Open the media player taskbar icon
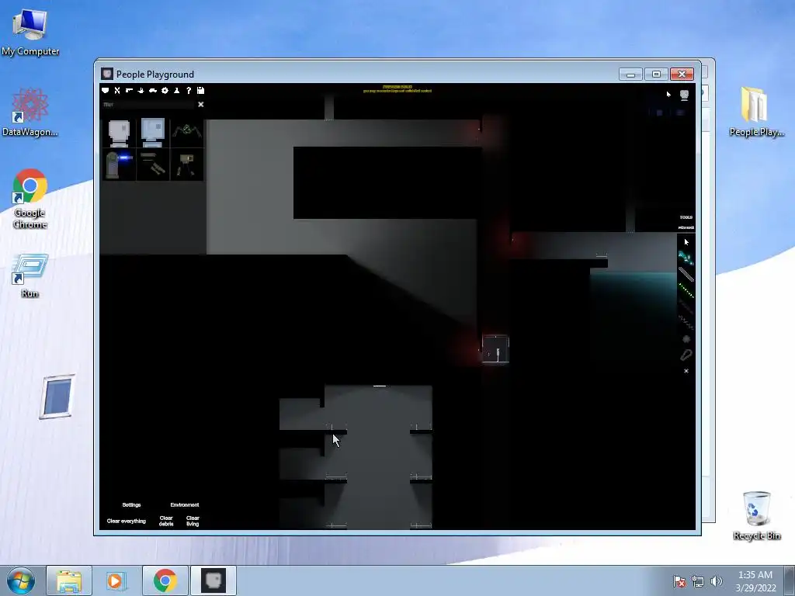 (x=116, y=580)
